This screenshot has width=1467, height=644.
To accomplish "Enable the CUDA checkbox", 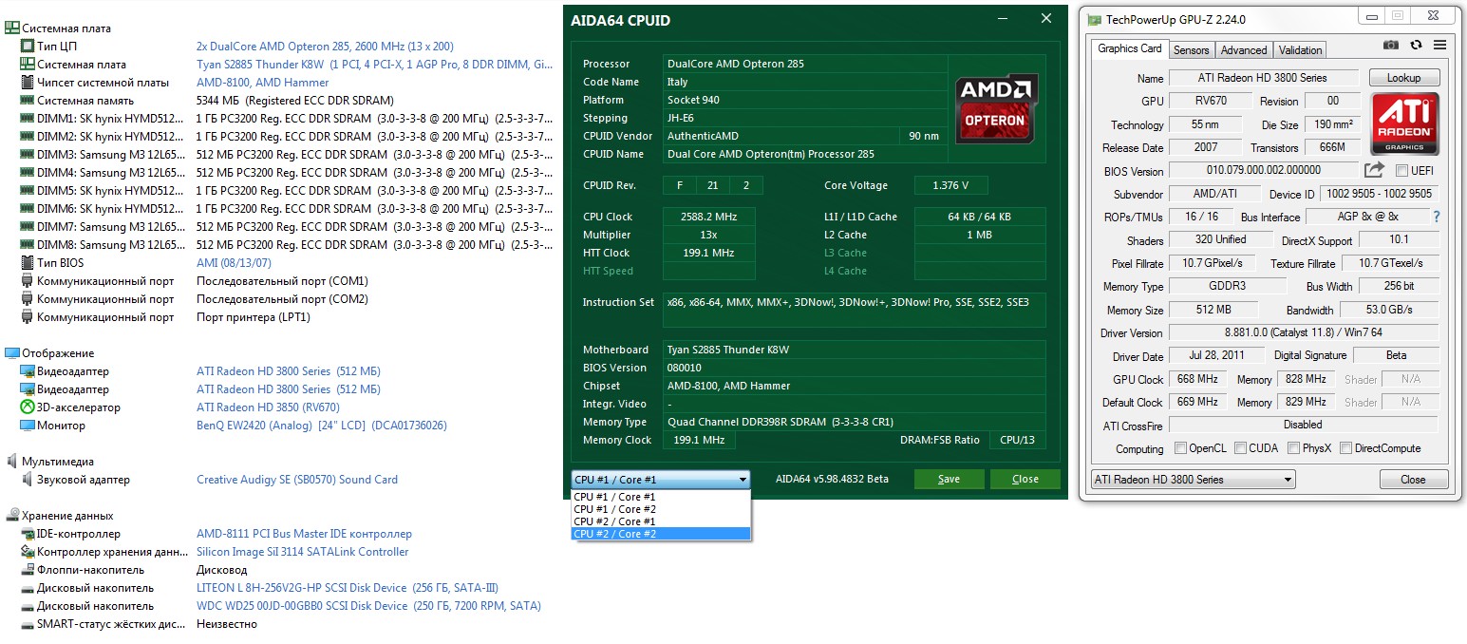I will pos(1239,448).
